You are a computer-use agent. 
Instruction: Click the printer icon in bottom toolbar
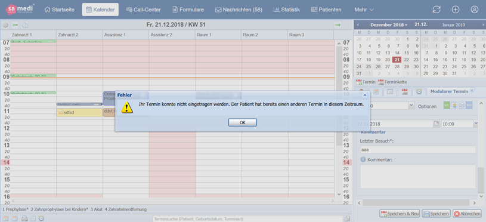pyautogui.click(x=24, y=218)
